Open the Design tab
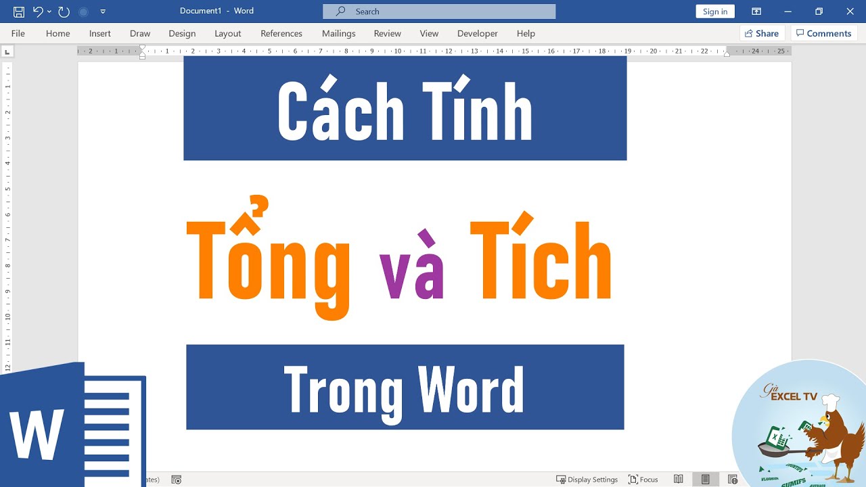Screen dimensions: 866x487 coord(182,33)
